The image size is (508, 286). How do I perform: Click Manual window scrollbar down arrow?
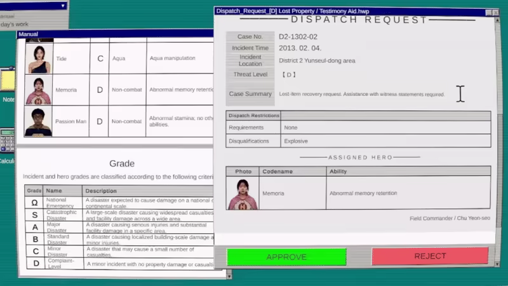tap(229, 276)
